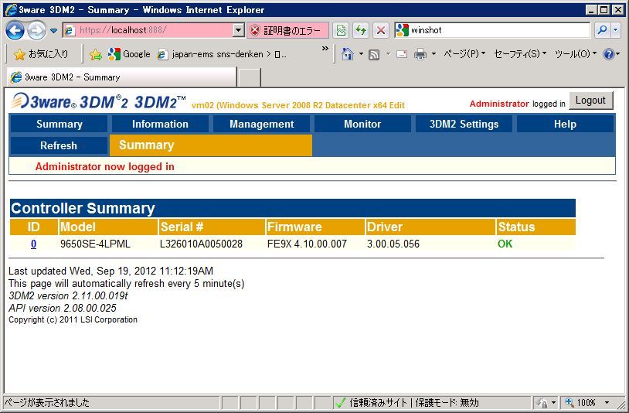Viewport: 629px width, 413px height.
Task: Open print options dropdown arrow
Action: pos(433,54)
